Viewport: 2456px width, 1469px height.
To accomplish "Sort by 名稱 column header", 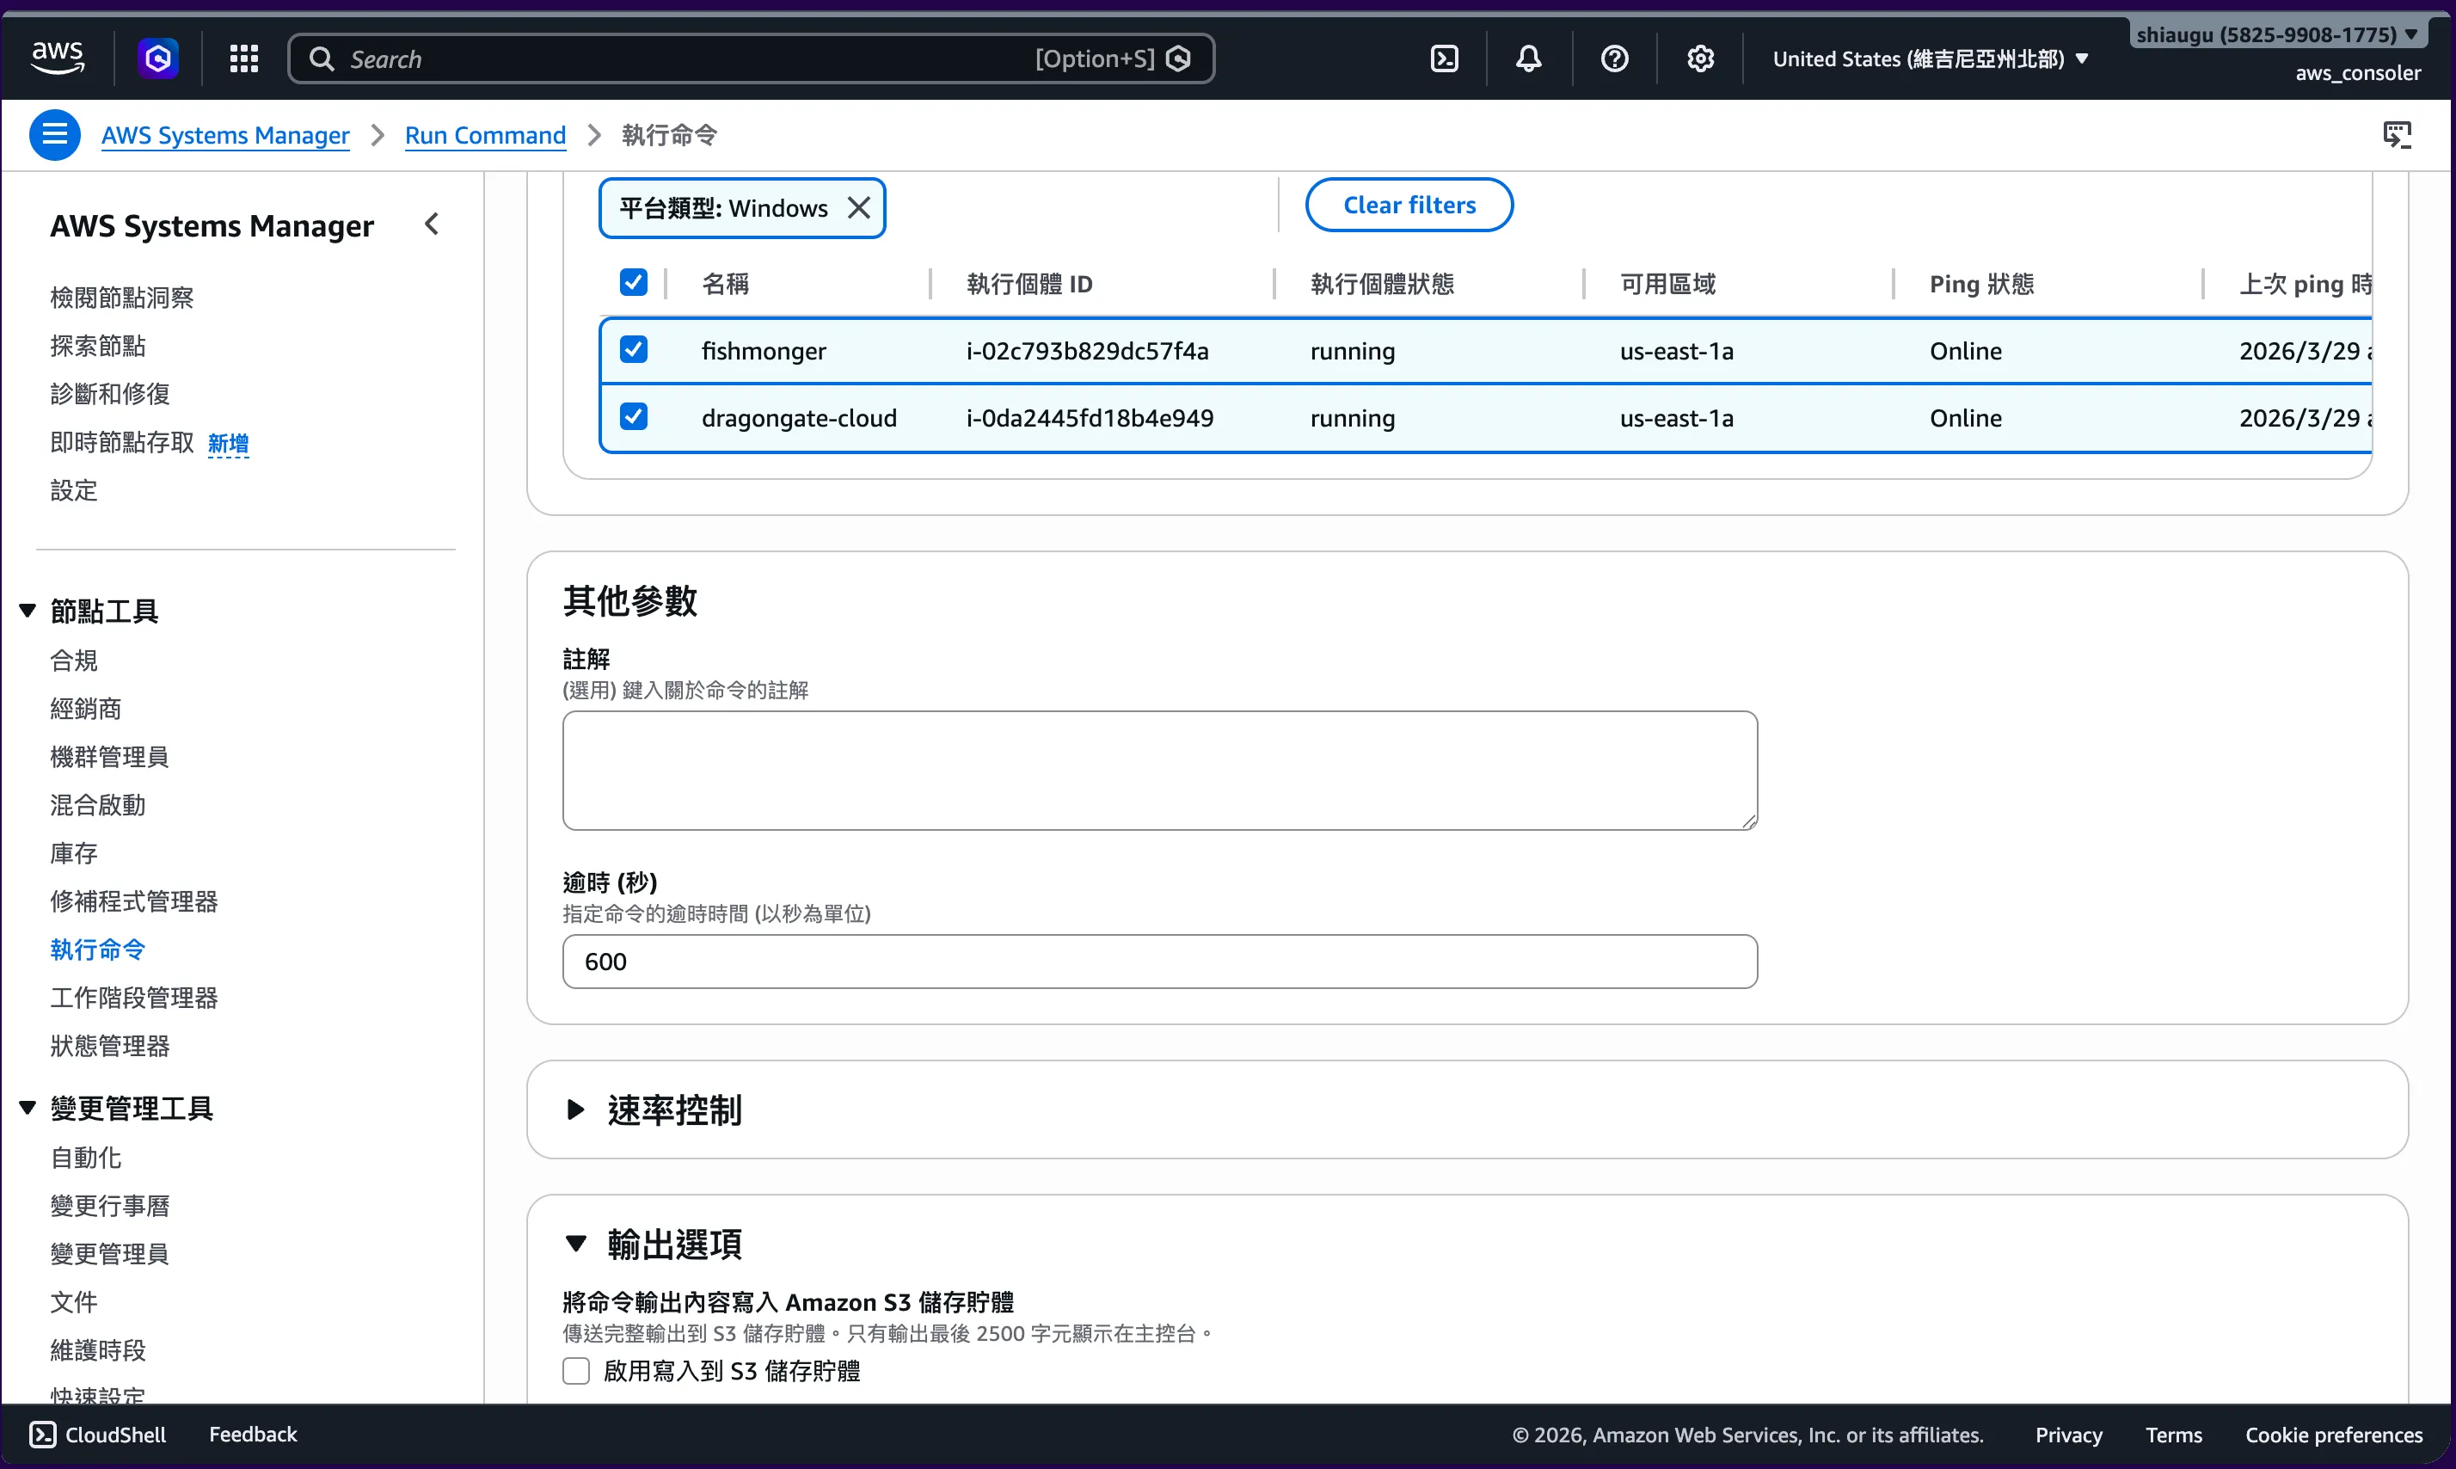I will [x=725, y=284].
